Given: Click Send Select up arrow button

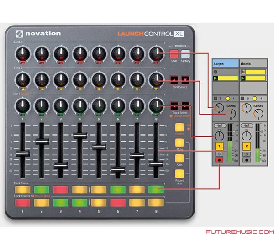Looking at the screenshot, I should click(174, 80).
